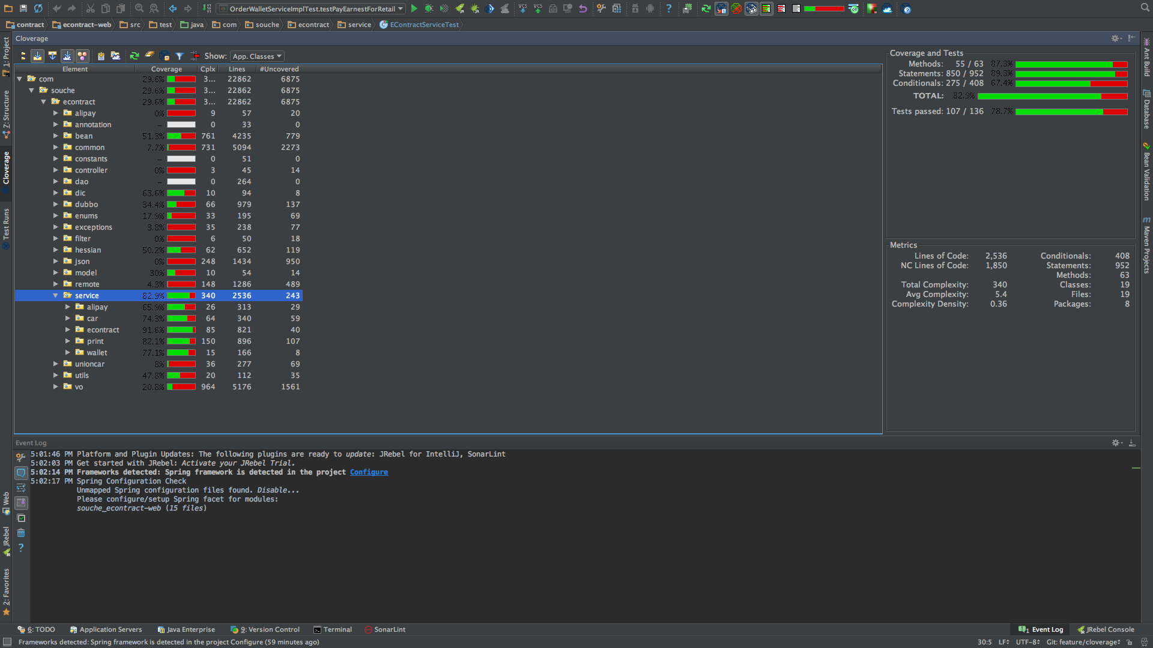Click VCS update project icon
The image size is (1153, 648).
[x=522, y=8]
